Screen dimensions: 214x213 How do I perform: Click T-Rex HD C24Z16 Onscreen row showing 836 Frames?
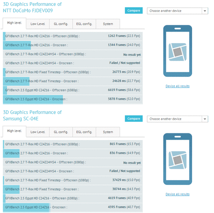click(73, 153)
